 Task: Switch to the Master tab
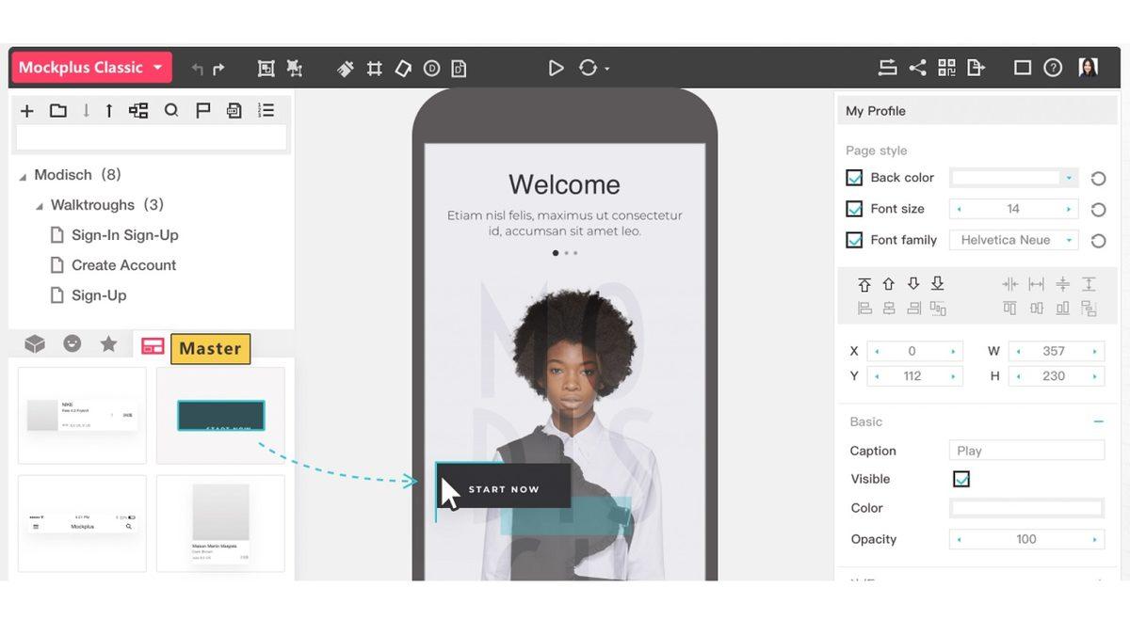click(x=209, y=349)
